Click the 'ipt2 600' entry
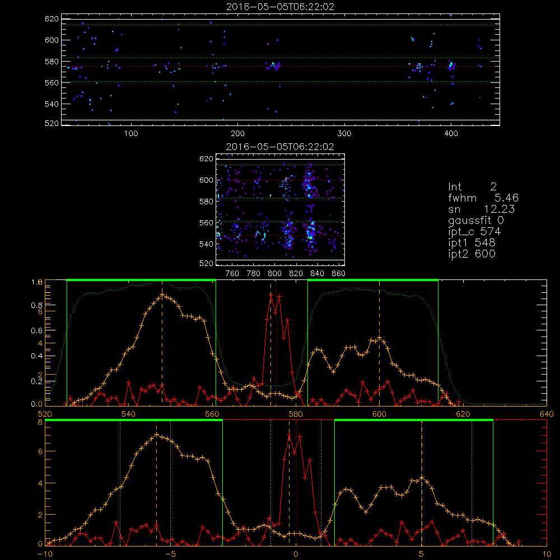Screen dimensions: 560x560 (x=472, y=254)
